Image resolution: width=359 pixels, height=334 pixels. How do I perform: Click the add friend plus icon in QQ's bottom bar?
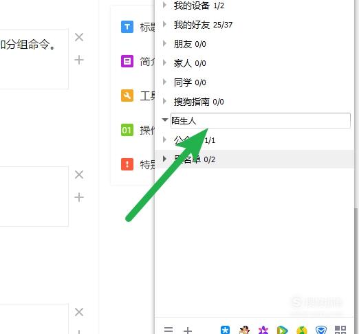(188, 331)
